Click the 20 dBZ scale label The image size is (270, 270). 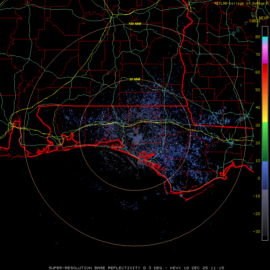[x=258, y=143]
